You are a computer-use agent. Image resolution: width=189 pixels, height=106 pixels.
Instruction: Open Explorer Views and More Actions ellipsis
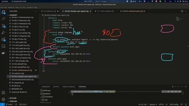[35, 11]
